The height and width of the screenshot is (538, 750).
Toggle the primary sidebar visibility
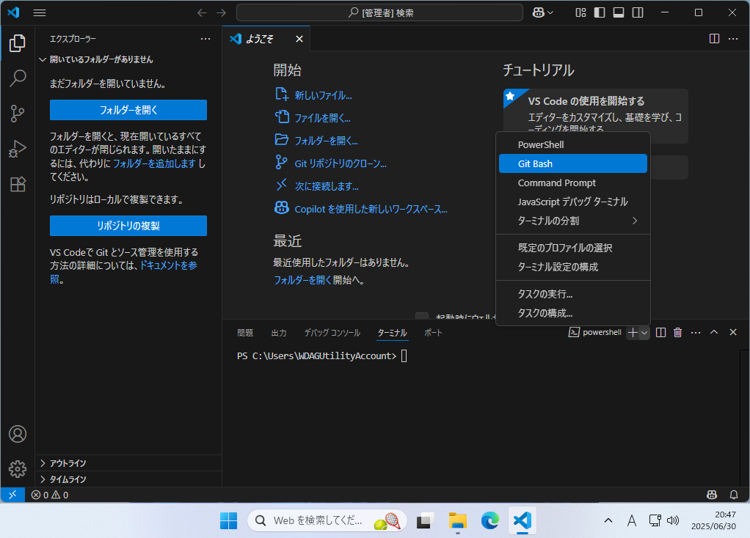click(x=600, y=13)
